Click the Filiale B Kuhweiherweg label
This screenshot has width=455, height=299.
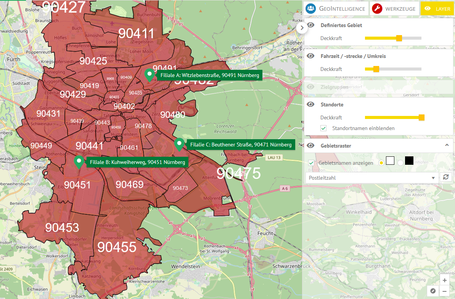point(138,162)
